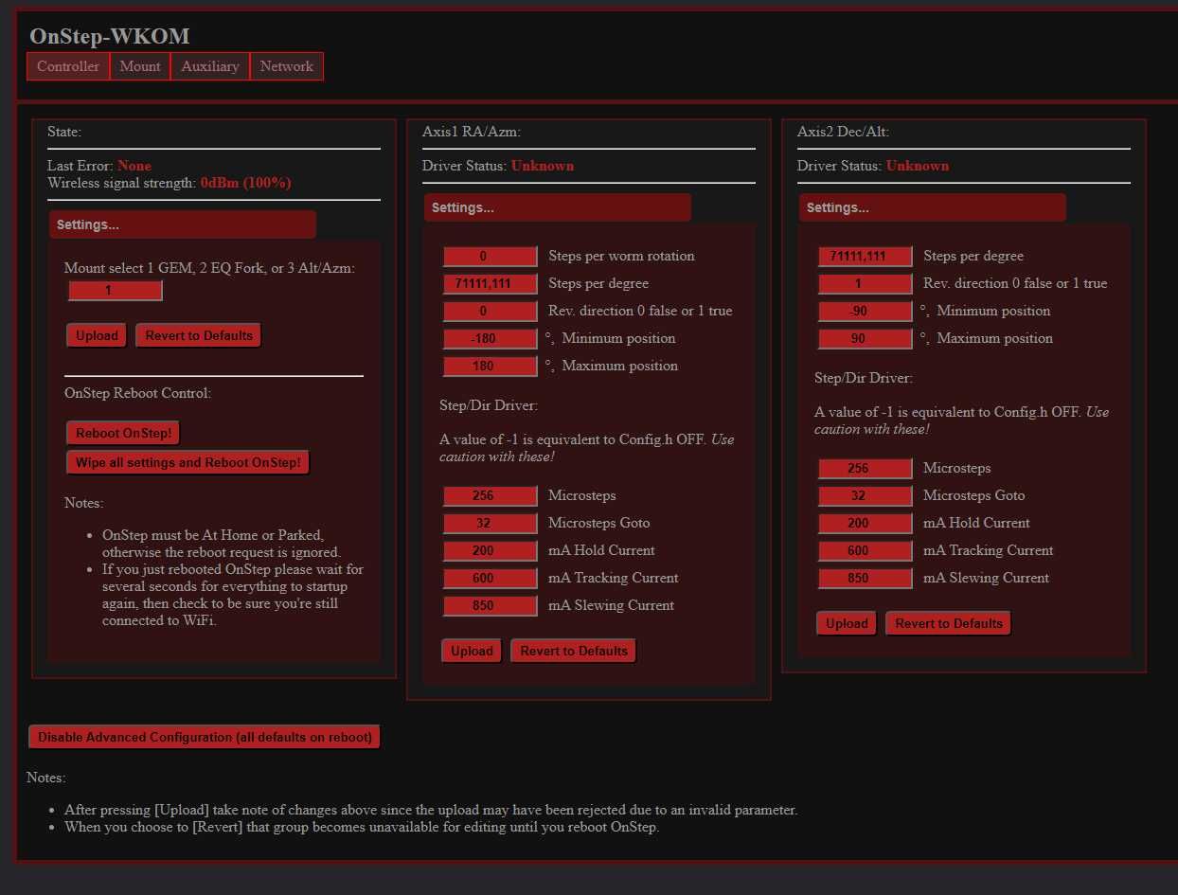Go to the Network tab

click(x=287, y=66)
